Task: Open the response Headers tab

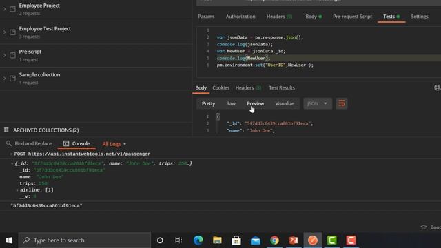Action: (248, 88)
